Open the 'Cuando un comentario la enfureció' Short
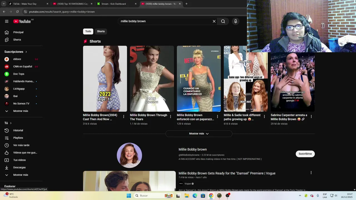356x200 pixels. [199, 79]
